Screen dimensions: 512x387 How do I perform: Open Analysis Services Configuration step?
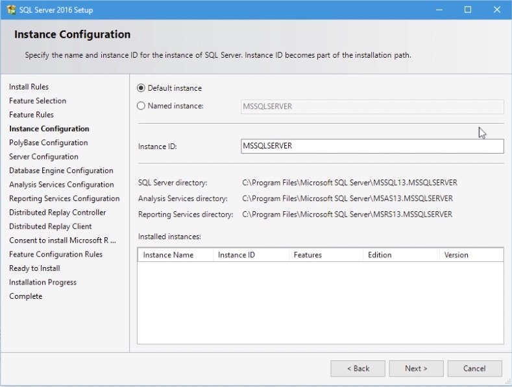coord(62,185)
